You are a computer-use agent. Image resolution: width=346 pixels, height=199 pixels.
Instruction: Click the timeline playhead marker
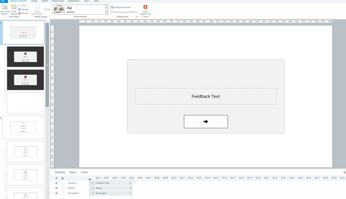point(90,179)
